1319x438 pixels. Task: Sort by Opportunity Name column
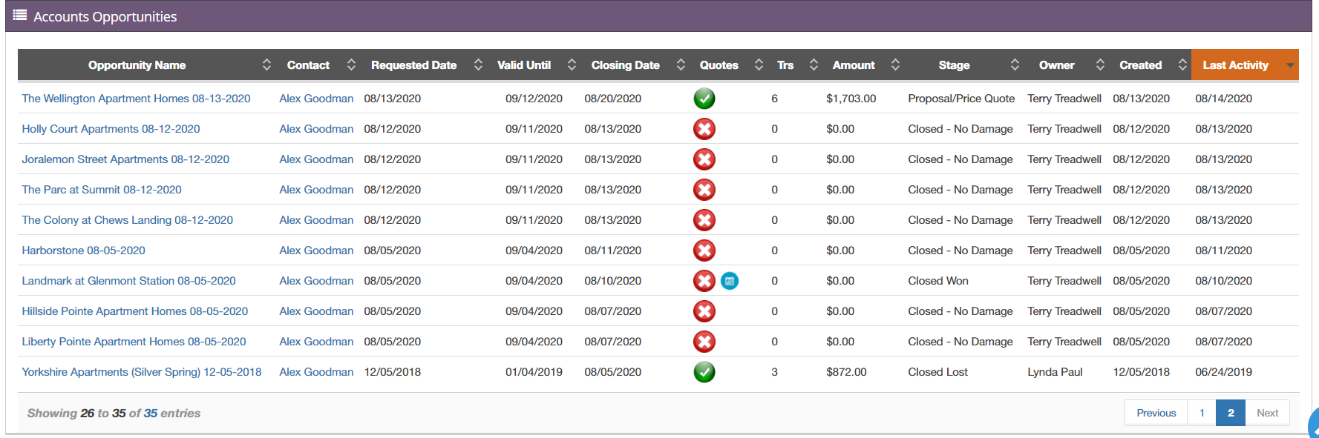coord(145,65)
